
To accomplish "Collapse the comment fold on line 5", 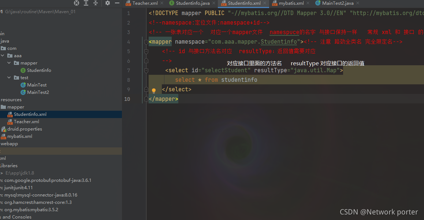I will pos(146,51).
